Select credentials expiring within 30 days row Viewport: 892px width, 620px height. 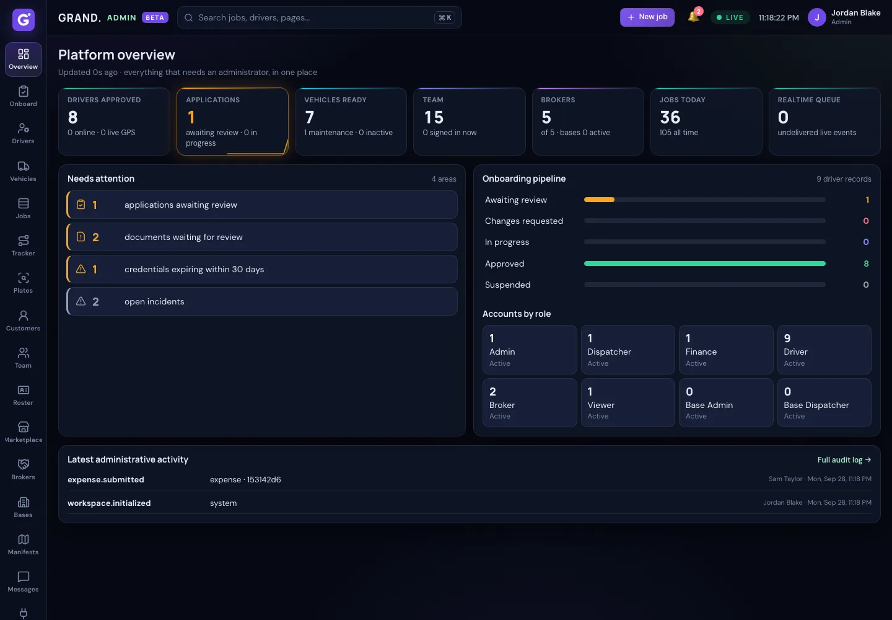click(262, 269)
